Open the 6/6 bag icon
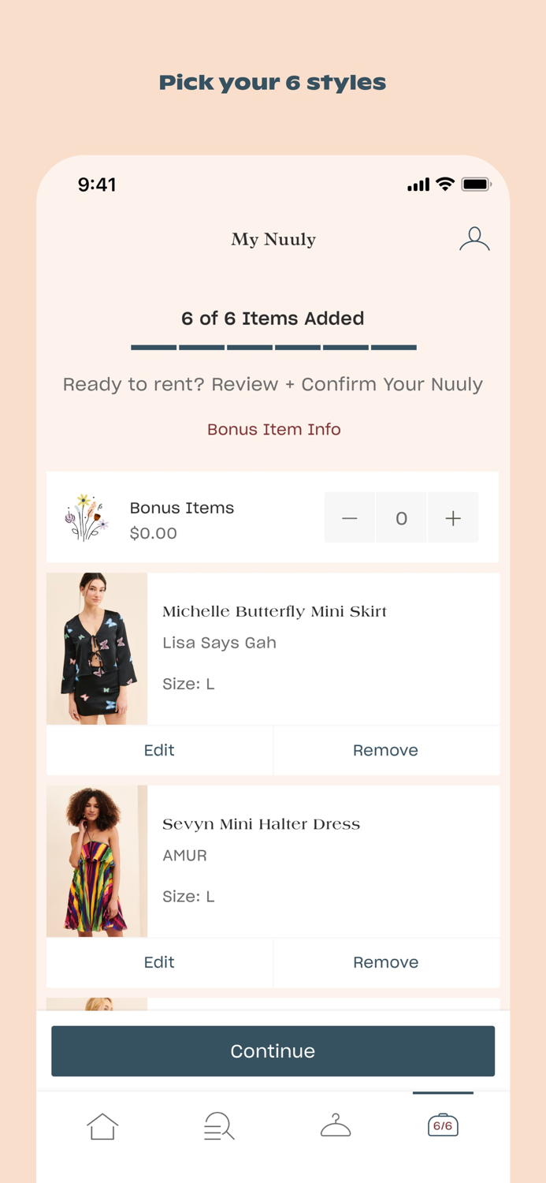 tap(443, 1125)
